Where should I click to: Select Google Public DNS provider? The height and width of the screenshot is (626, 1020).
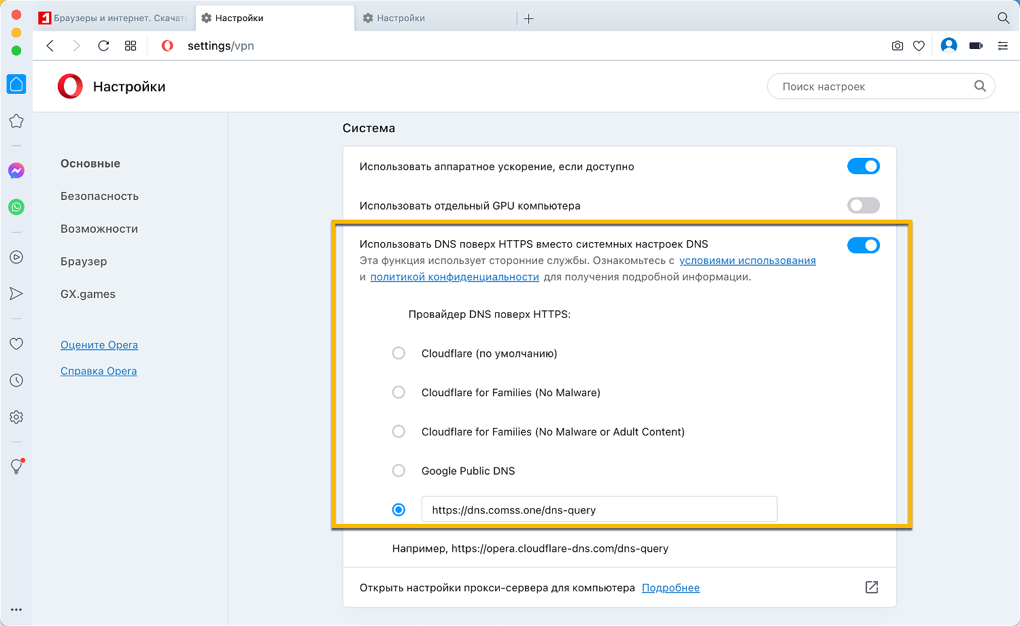click(399, 471)
